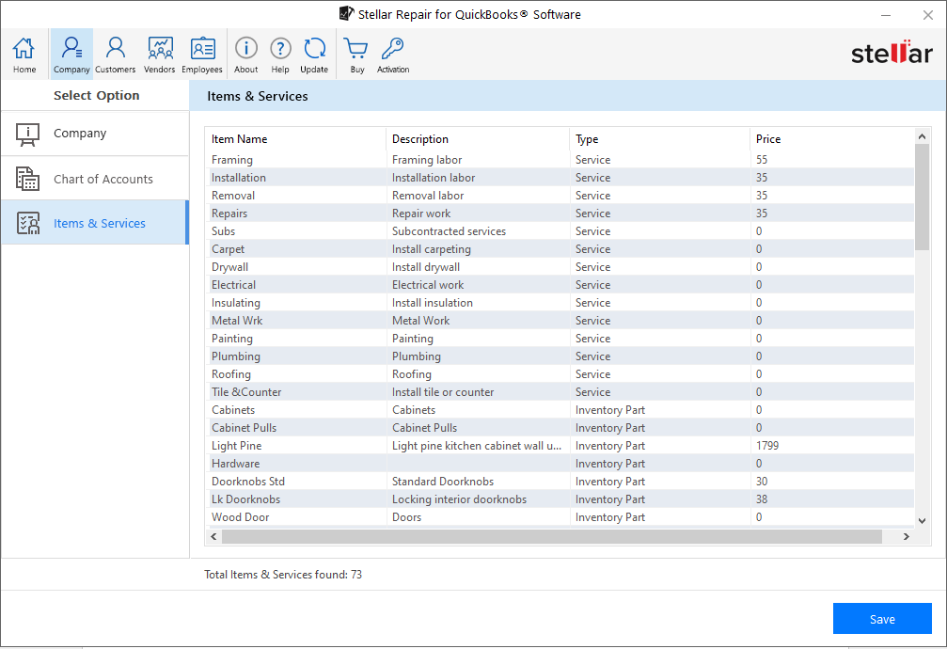Viewport: 947px width, 649px height.
Task: Select the Framing item row
Action: (x=560, y=160)
